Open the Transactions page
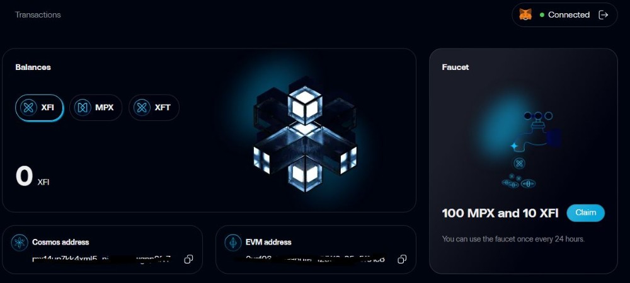The width and height of the screenshot is (630, 283). tap(38, 15)
